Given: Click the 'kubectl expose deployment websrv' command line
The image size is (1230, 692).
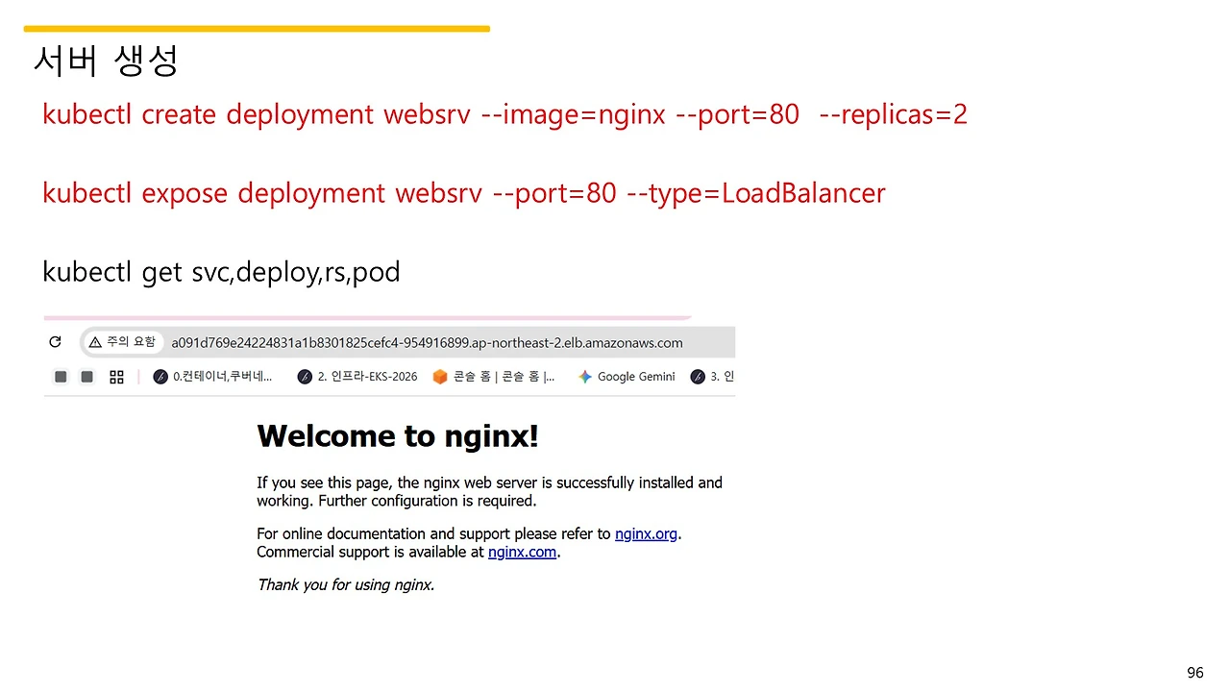Looking at the screenshot, I should [463, 193].
